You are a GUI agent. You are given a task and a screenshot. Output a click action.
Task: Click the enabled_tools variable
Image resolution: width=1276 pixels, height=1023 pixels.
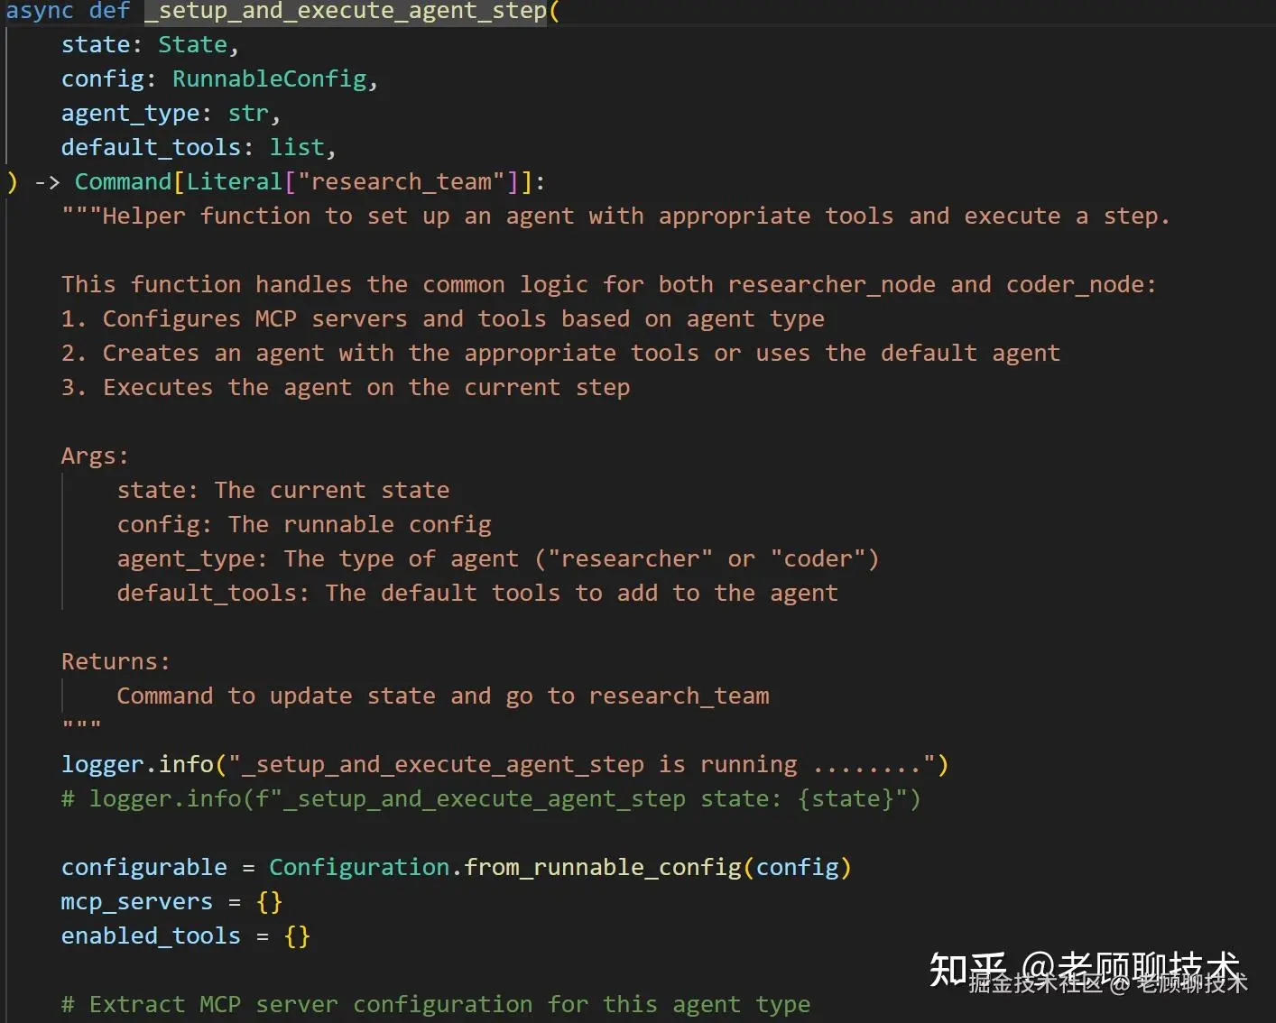151,936
